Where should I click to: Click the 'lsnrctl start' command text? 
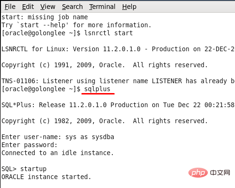(x=109, y=33)
